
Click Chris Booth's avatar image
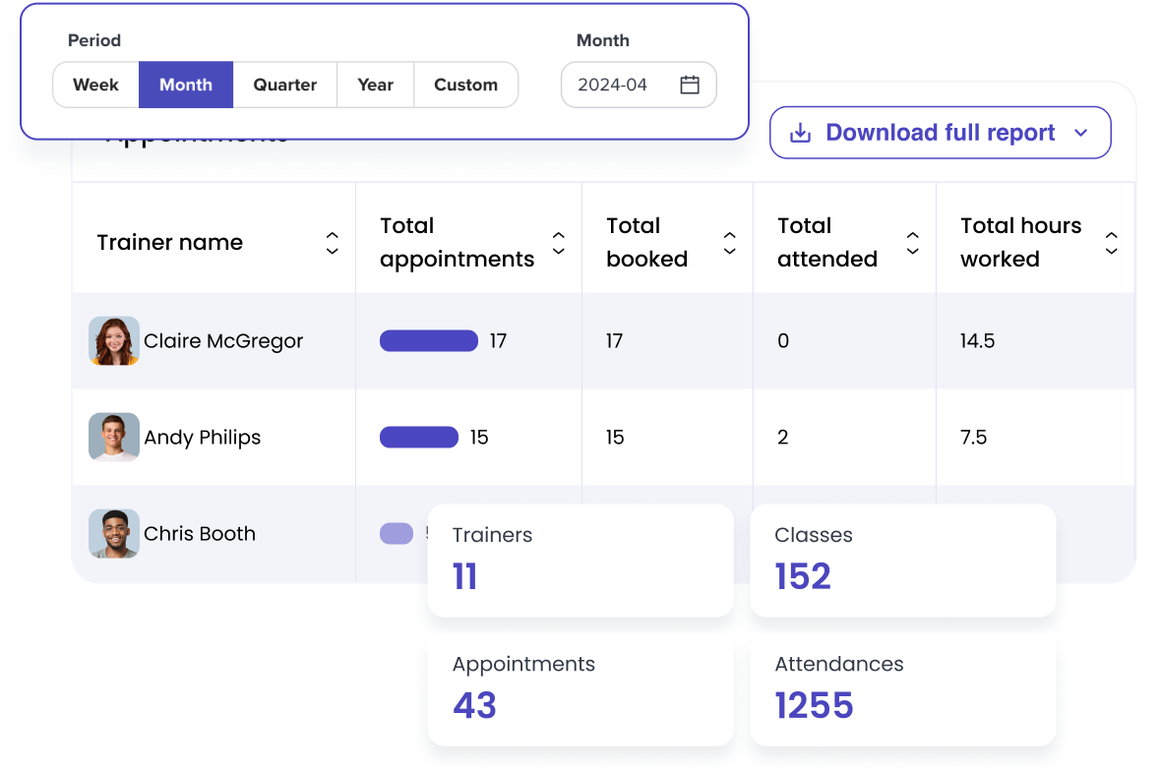(x=113, y=534)
